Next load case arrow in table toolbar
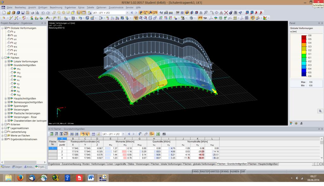This screenshot has height=186, width=324. click(x=134, y=134)
